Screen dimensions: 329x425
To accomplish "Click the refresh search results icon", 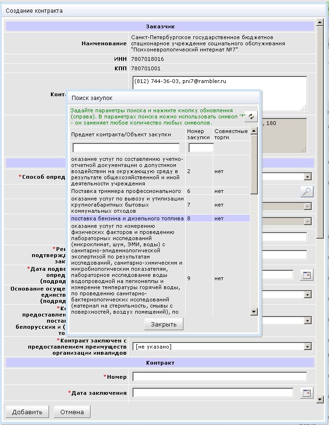I will (251, 117).
